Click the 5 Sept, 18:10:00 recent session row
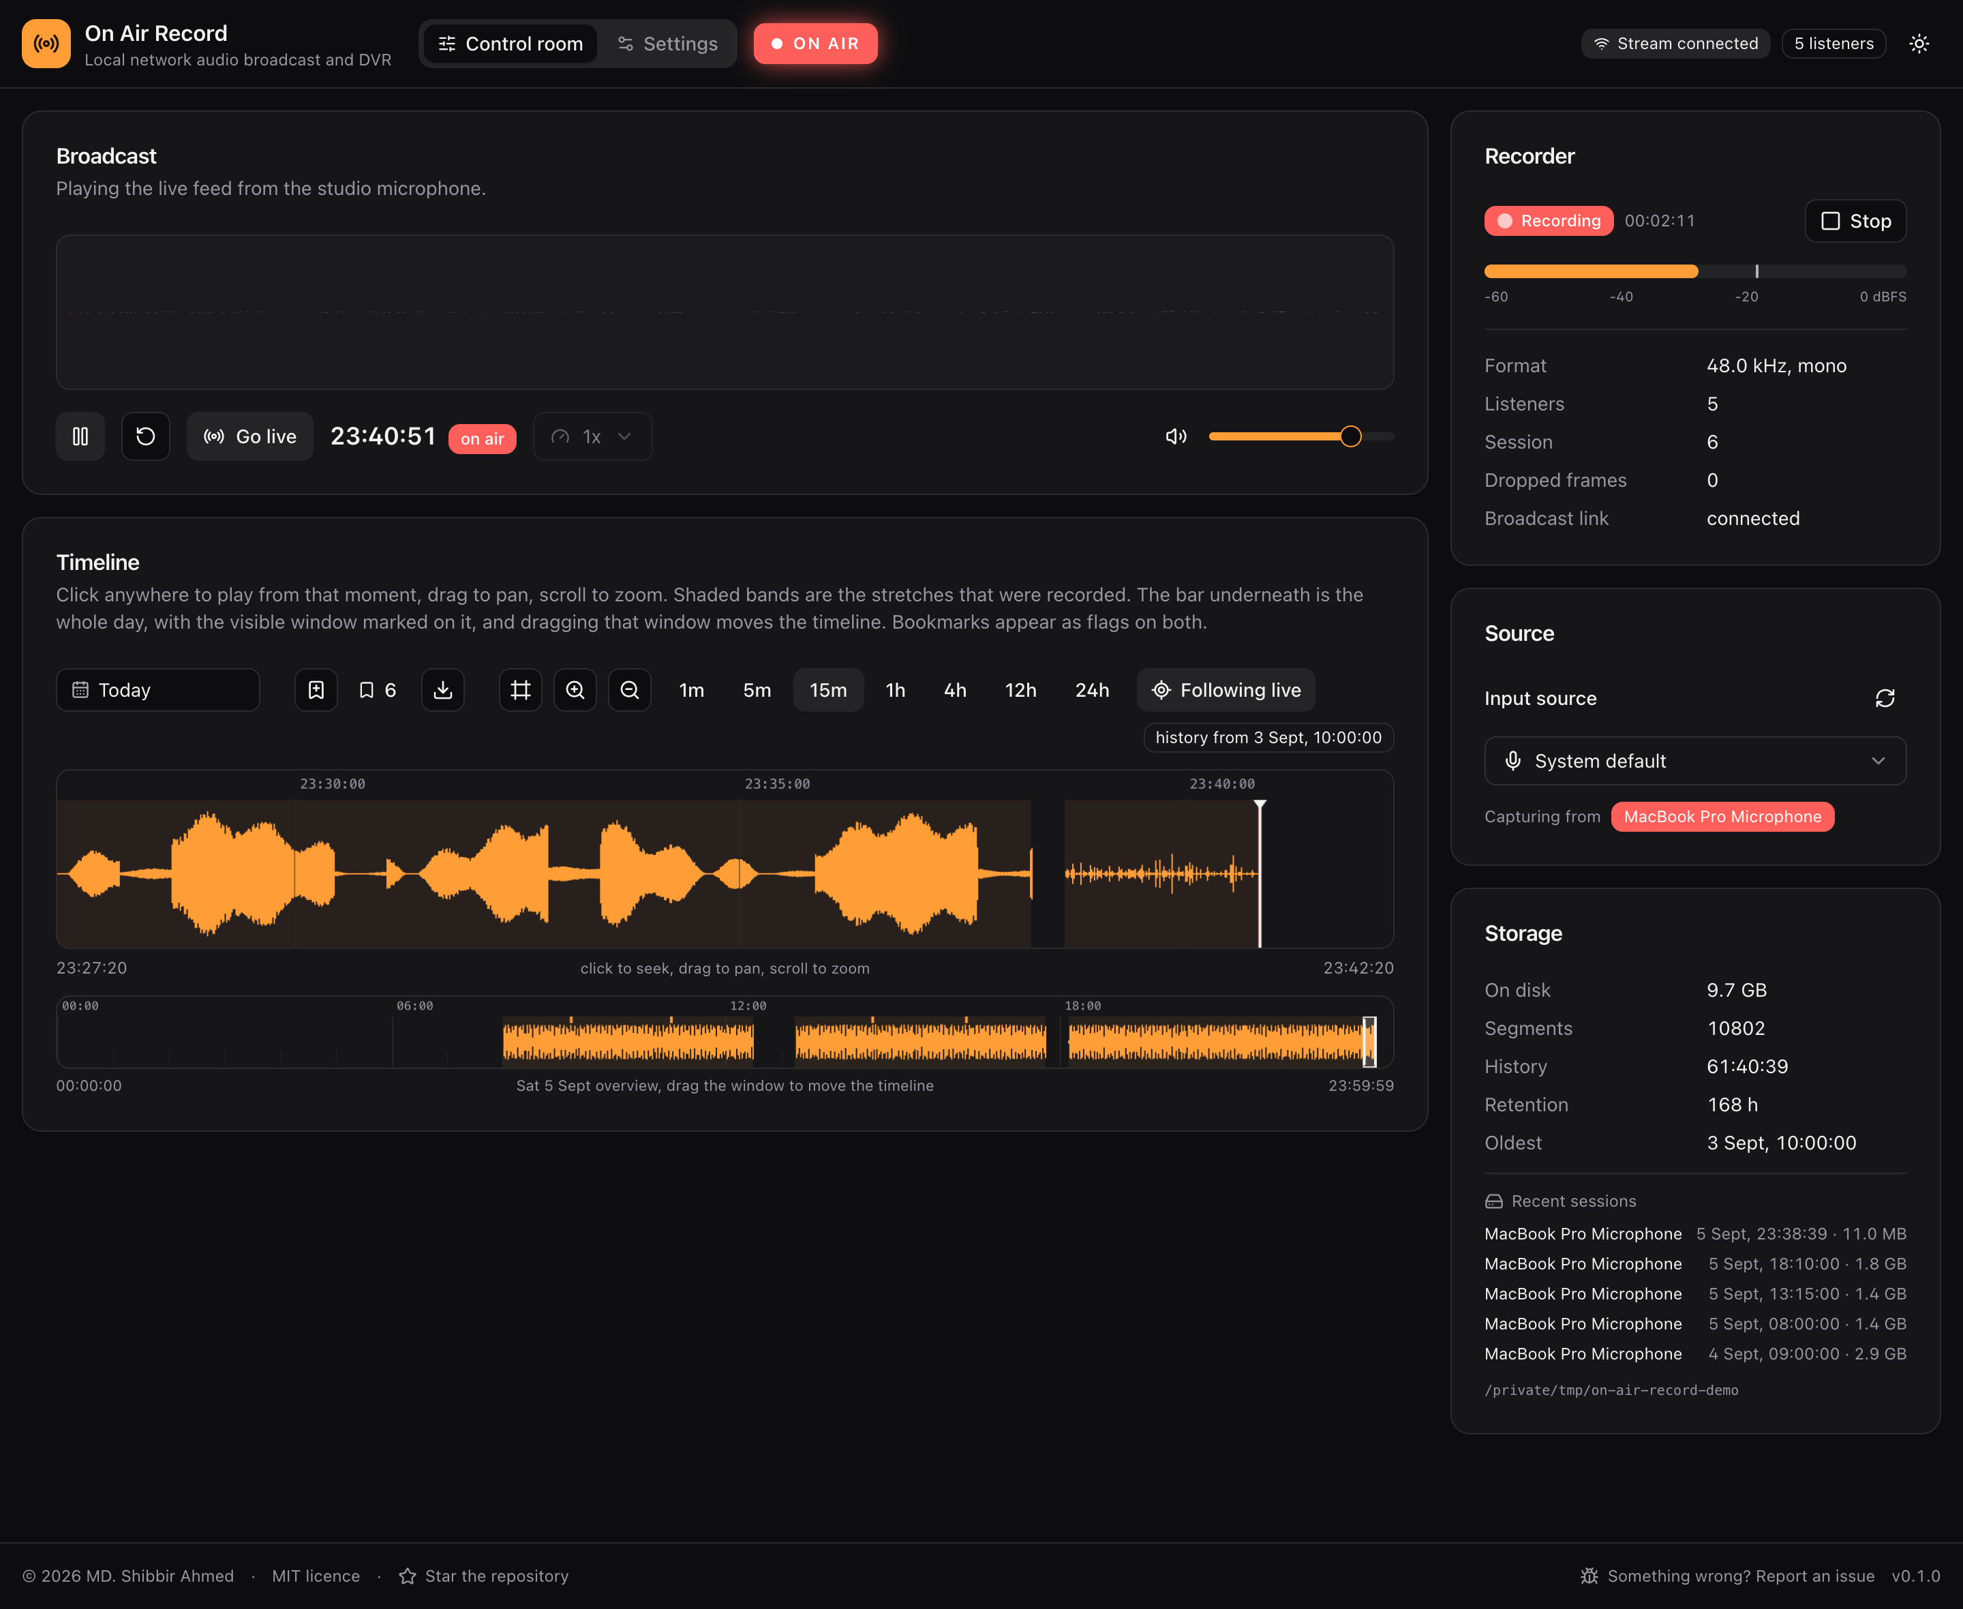Viewport: 1963px width, 1609px height. point(1695,1264)
